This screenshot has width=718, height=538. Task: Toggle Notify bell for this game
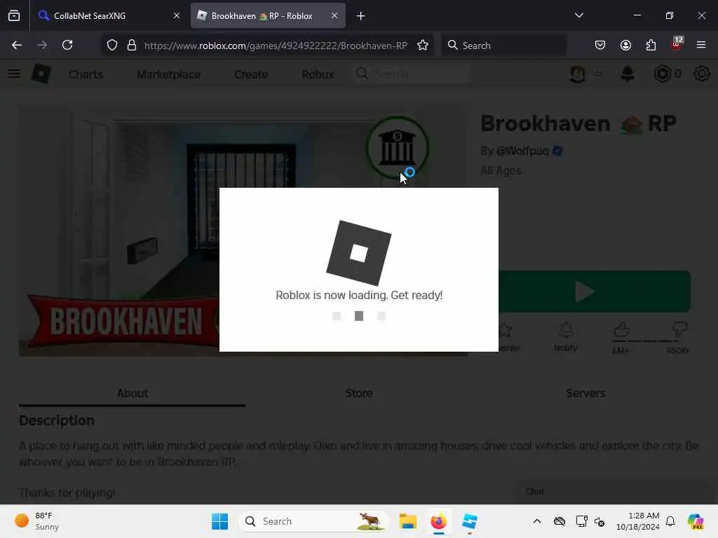(x=566, y=337)
